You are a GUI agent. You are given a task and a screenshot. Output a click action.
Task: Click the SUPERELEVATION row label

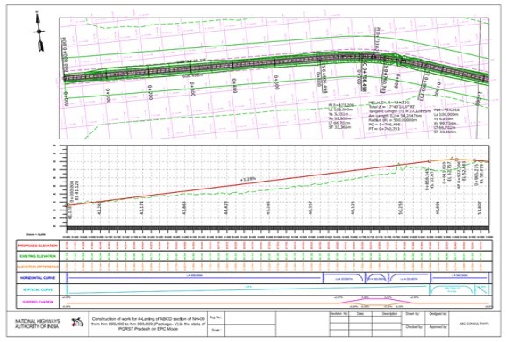point(38,302)
